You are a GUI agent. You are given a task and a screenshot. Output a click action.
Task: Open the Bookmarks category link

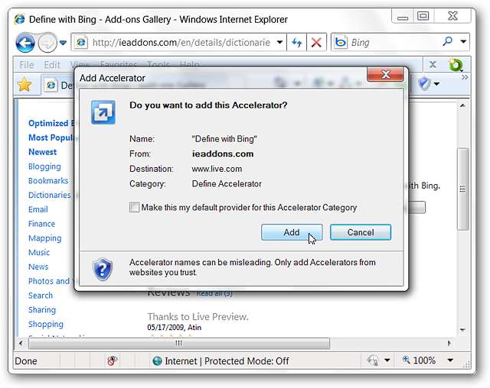48,181
